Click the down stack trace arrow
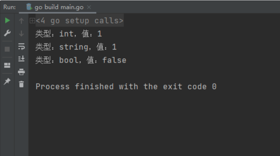 (x=21, y=33)
